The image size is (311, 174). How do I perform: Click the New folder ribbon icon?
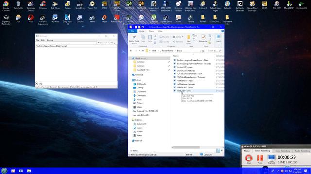tap(189, 39)
